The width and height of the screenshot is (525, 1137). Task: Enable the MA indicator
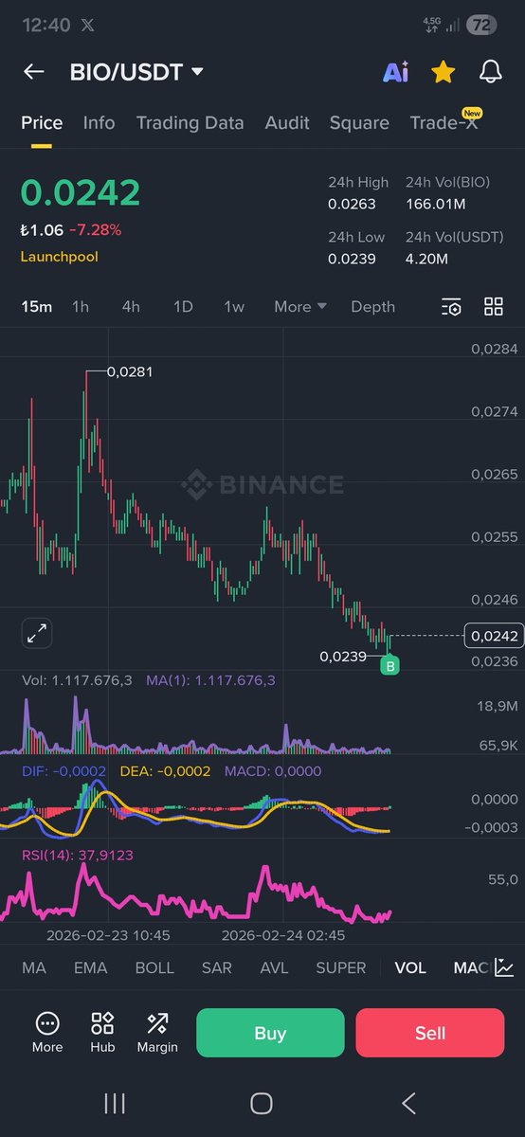click(x=34, y=967)
